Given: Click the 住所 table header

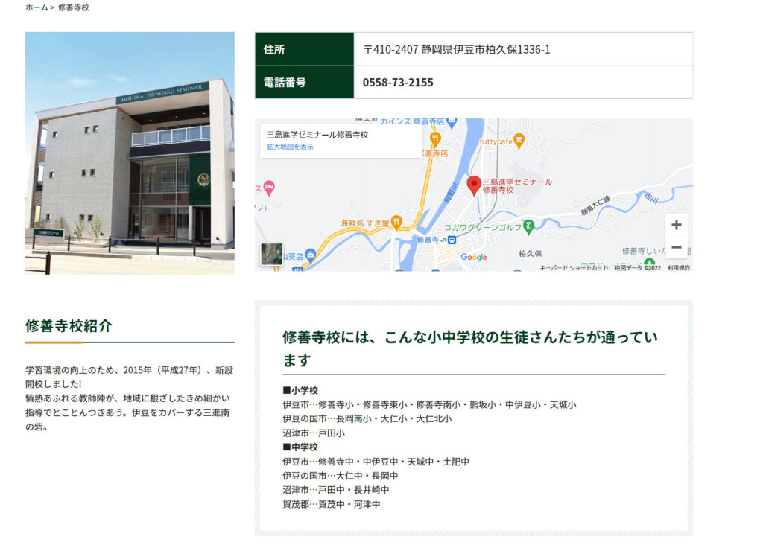Looking at the screenshot, I should pyautogui.click(x=304, y=49).
